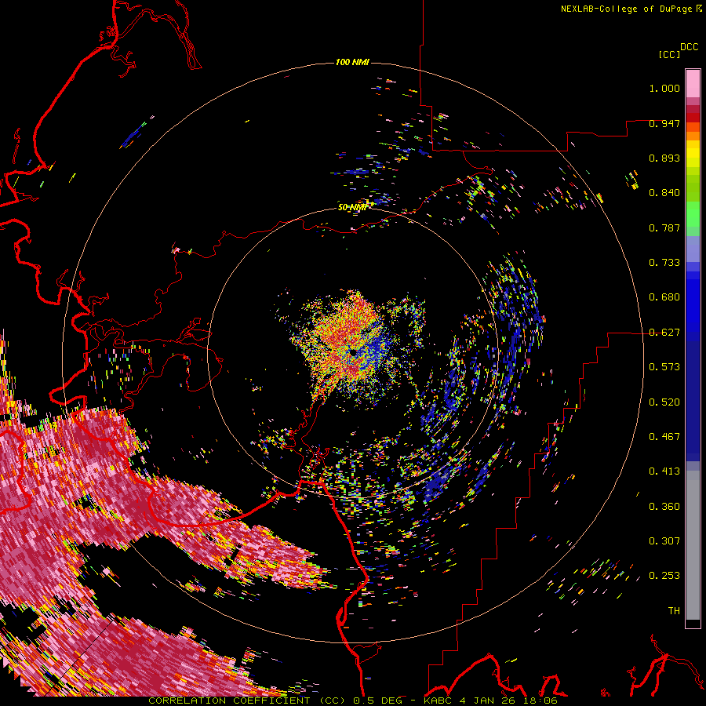Click the [CC] units label
706x706 pixels.
[x=670, y=54]
